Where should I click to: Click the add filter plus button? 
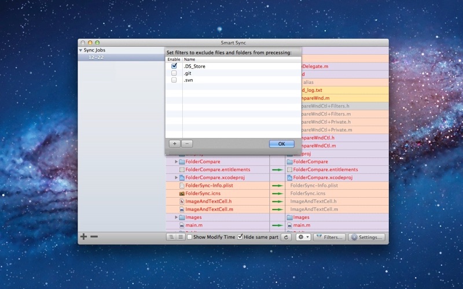click(x=174, y=143)
